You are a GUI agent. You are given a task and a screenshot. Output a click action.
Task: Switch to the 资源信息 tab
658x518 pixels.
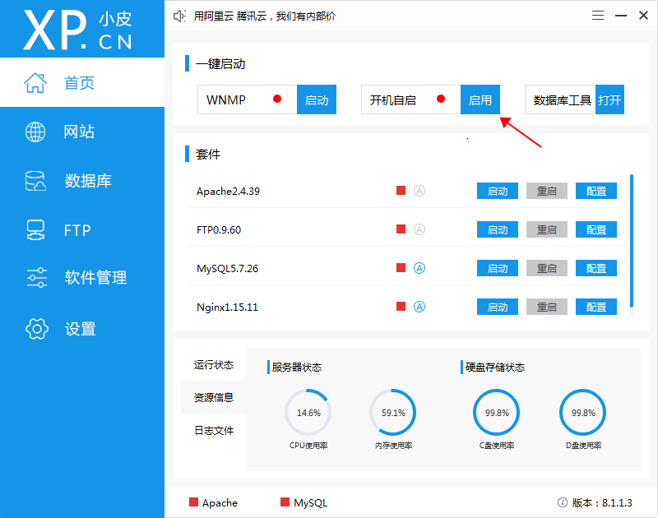pyautogui.click(x=214, y=397)
